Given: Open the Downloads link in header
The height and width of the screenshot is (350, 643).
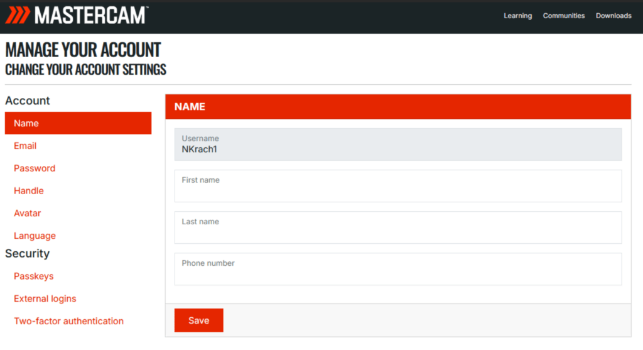Looking at the screenshot, I should [613, 16].
